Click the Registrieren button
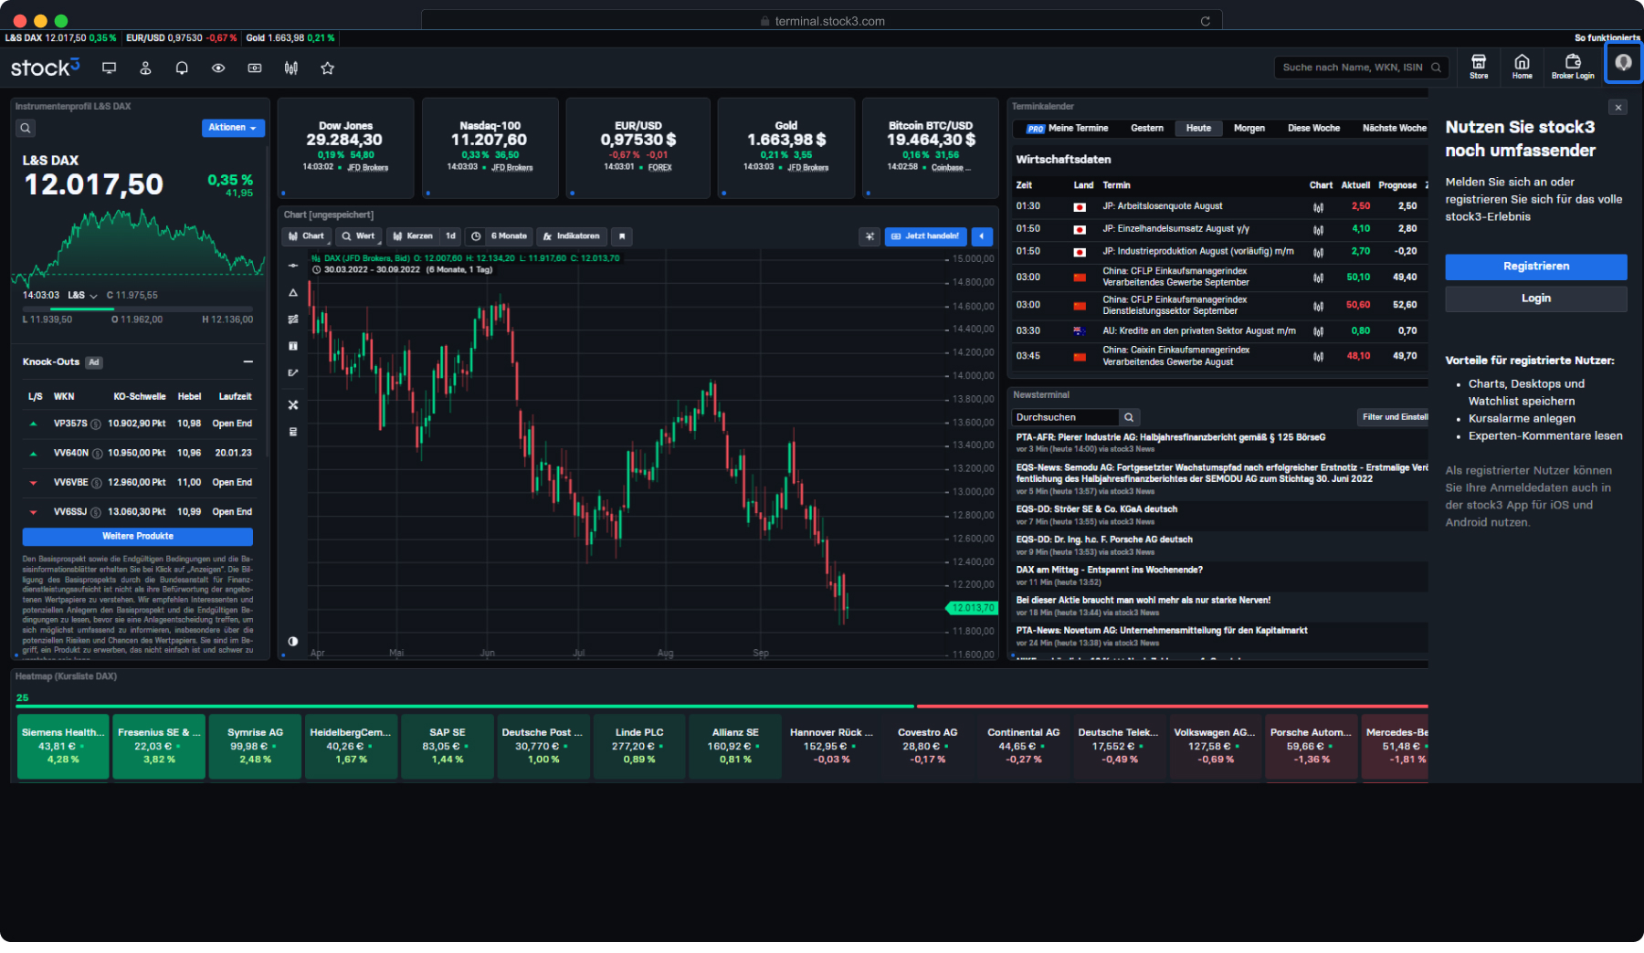The image size is (1644, 953). point(1535,267)
